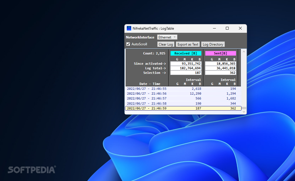Select the log row at 21:46:57
This screenshot has width=295, height=181.
(x=183, y=99)
